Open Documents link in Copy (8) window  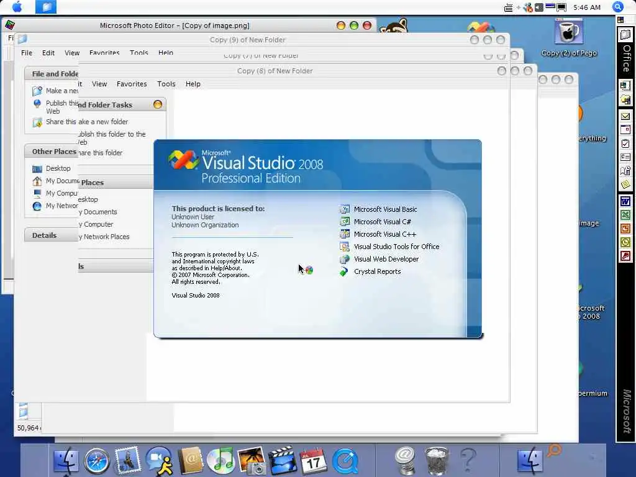point(98,212)
